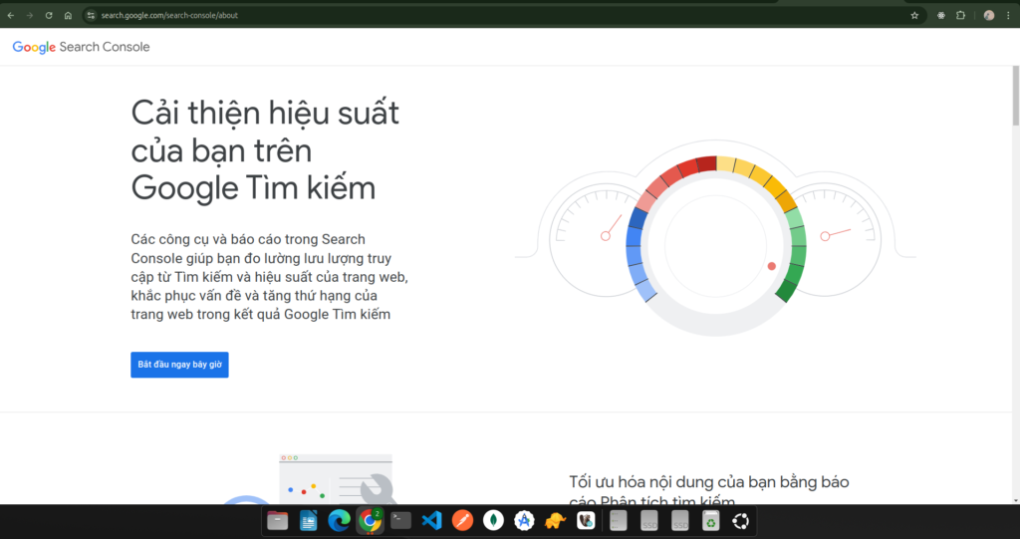The height and width of the screenshot is (539, 1020).
Task: Open the browser home page icon
Action: coord(68,16)
